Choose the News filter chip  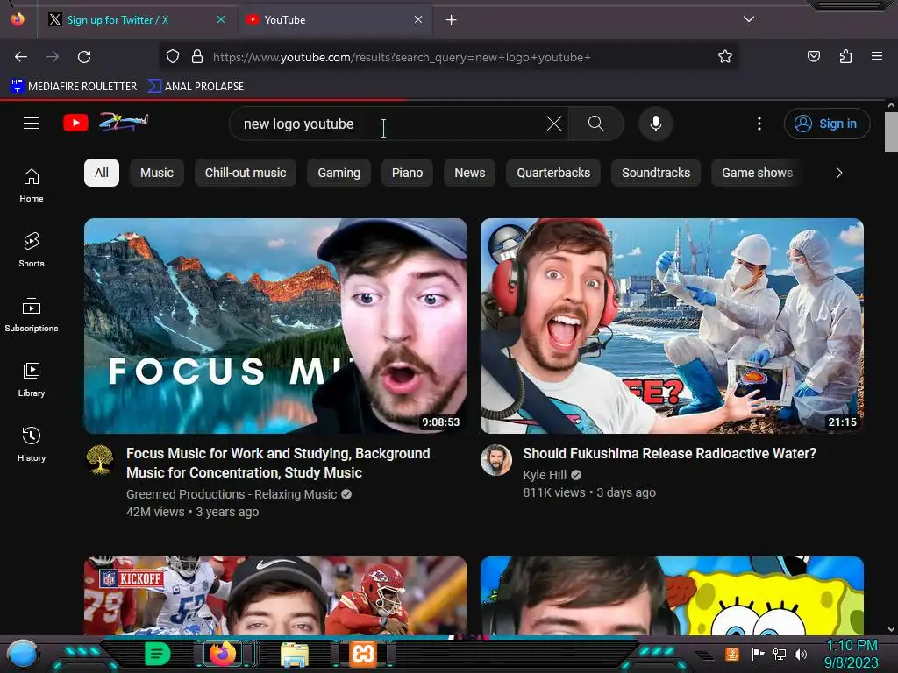pyautogui.click(x=470, y=173)
